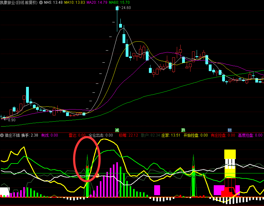The width and height of the screenshot is (264, 206).
Task: Click the 猎庄不错 indicator name
Action: [x=12, y=135]
